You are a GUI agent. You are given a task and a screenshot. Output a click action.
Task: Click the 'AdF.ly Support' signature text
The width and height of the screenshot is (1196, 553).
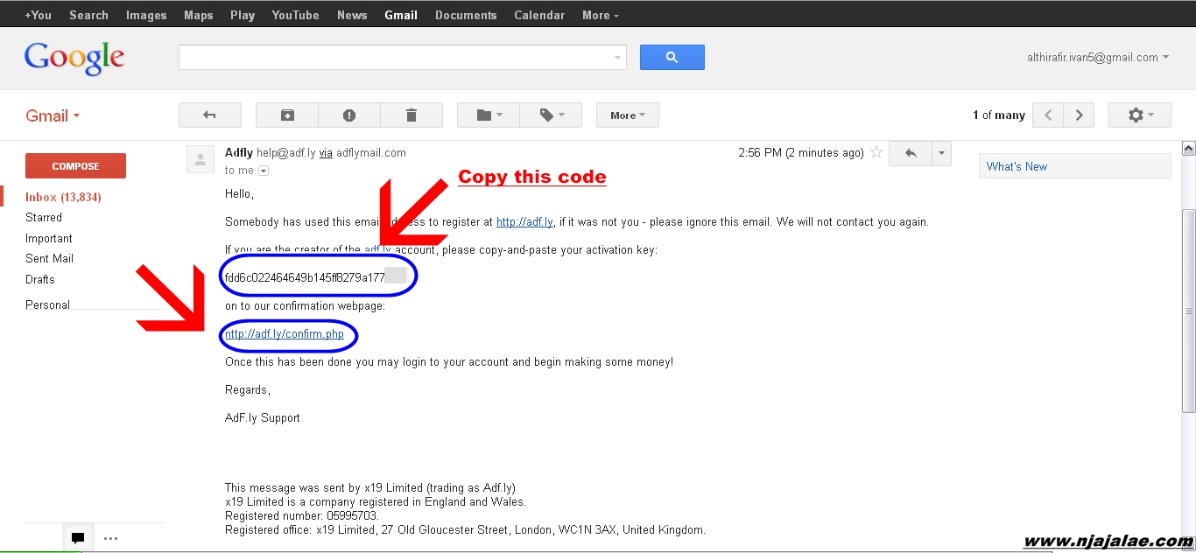[263, 418]
